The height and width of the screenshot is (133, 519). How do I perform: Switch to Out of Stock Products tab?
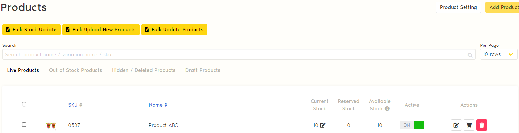click(x=75, y=70)
